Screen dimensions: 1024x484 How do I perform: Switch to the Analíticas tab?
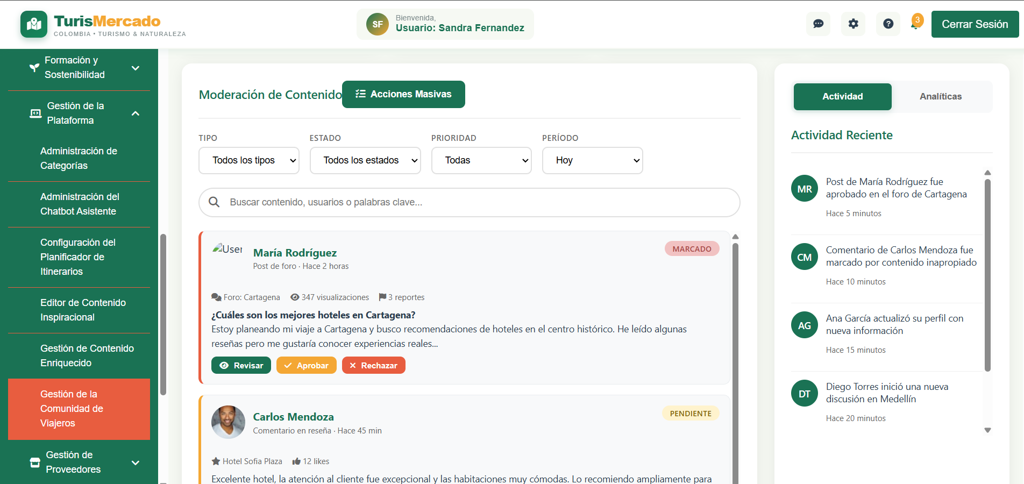tap(940, 96)
